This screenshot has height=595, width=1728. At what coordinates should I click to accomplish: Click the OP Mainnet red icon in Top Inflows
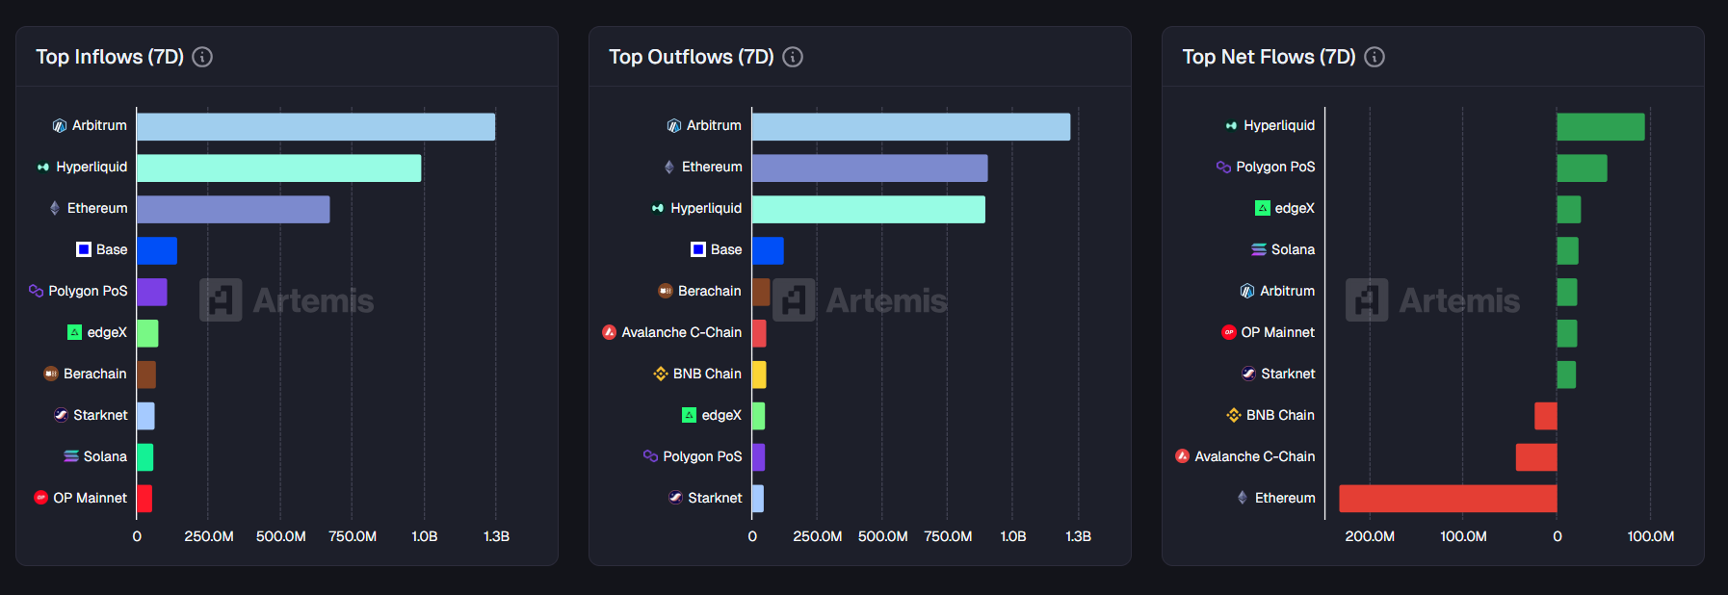click(x=40, y=498)
